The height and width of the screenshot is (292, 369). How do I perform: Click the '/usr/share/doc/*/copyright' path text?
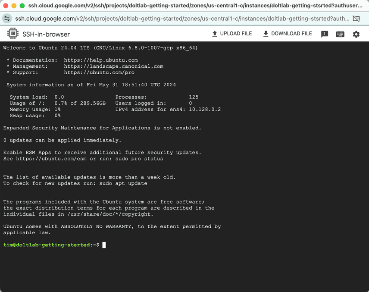pyautogui.click(x=110, y=214)
